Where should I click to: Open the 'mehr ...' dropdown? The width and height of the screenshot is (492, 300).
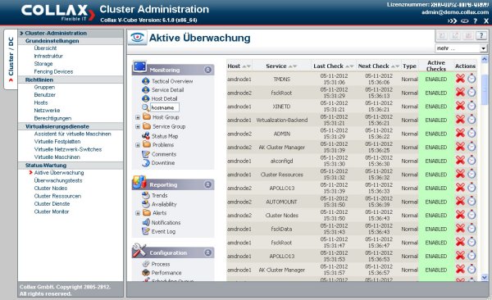pyautogui.click(x=461, y=48)
